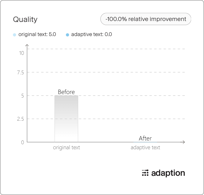Click the 'original text: 5.0' legend label
Screen dimensions: 204x195
37,34
